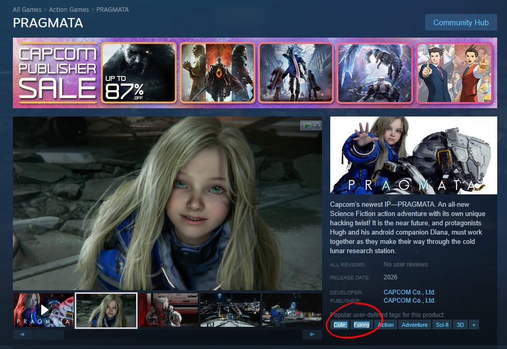
Task: Click the Capcom Publisher Sale logo
Action: [57, 73]
